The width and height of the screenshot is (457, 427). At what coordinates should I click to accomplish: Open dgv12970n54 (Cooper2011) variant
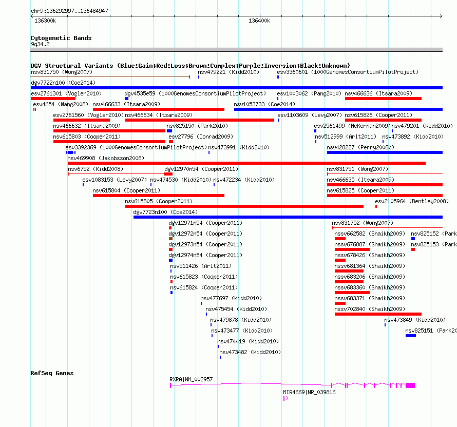pyautogui.click(x=201, y=169)
